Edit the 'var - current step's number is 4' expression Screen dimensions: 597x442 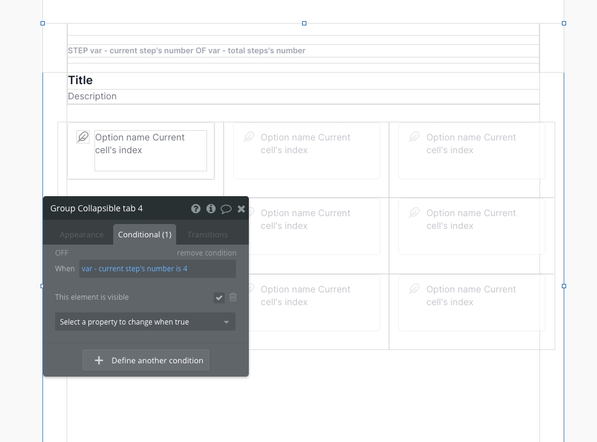157,269
